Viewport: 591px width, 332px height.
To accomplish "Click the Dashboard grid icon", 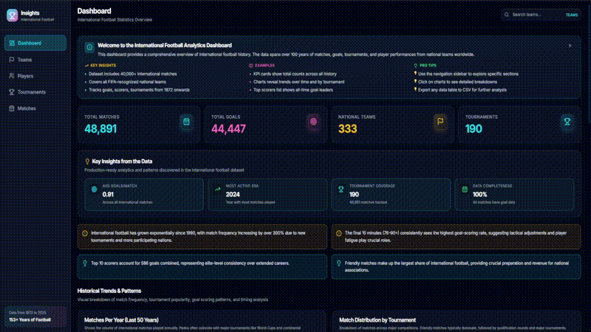I will pos(12,43).
